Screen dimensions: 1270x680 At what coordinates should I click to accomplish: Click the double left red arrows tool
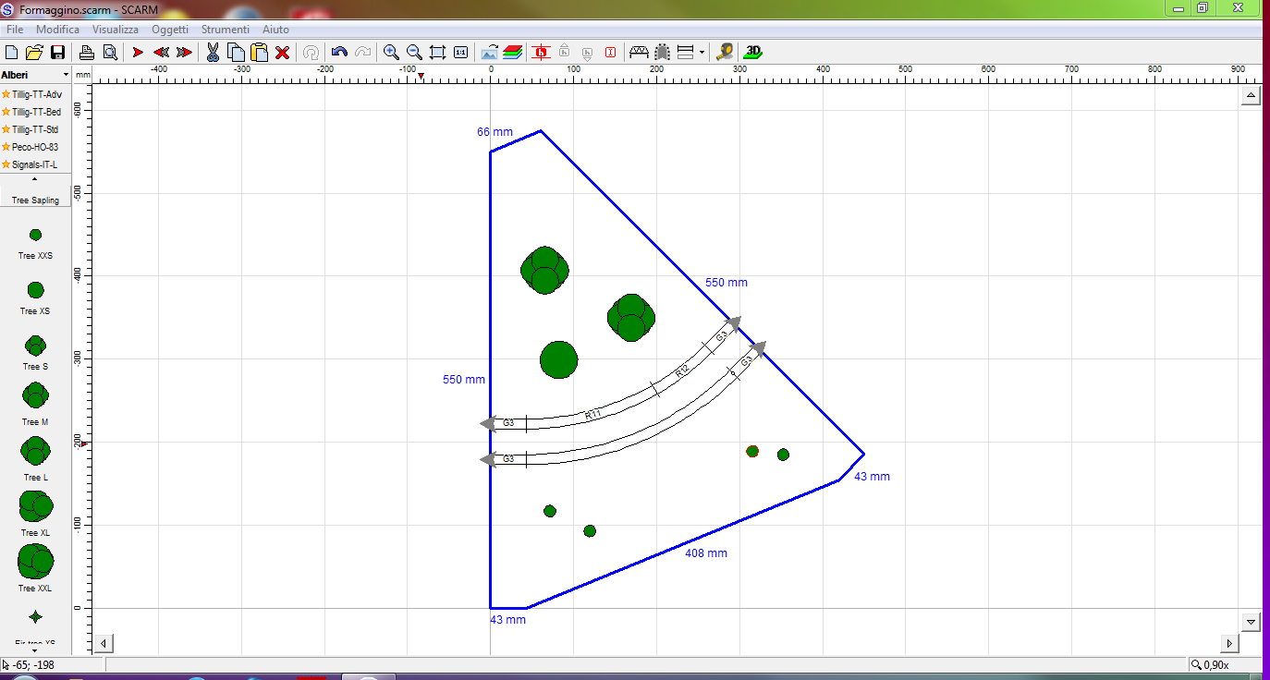pos(161,53)
